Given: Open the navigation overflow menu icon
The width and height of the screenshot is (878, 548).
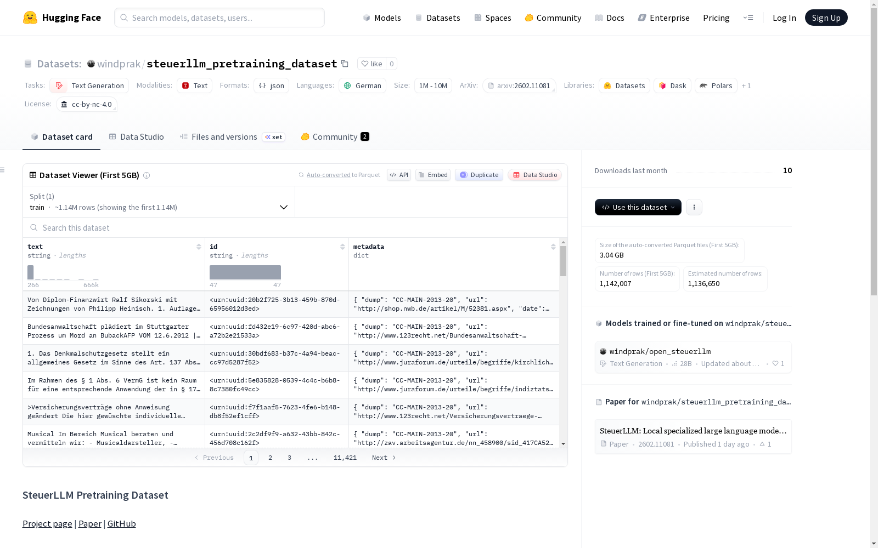Looking at the screenshot, I should tap(748, 18).
